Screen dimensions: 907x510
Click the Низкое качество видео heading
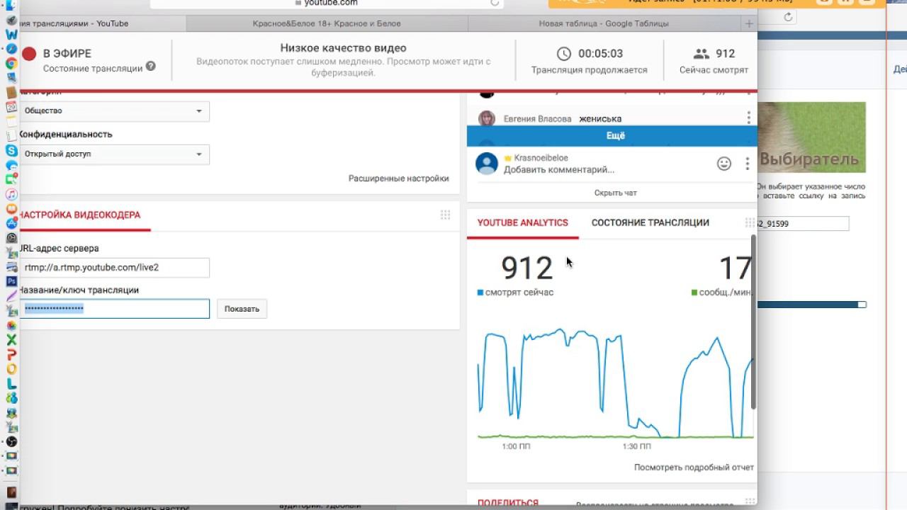(x=344, y=48)
